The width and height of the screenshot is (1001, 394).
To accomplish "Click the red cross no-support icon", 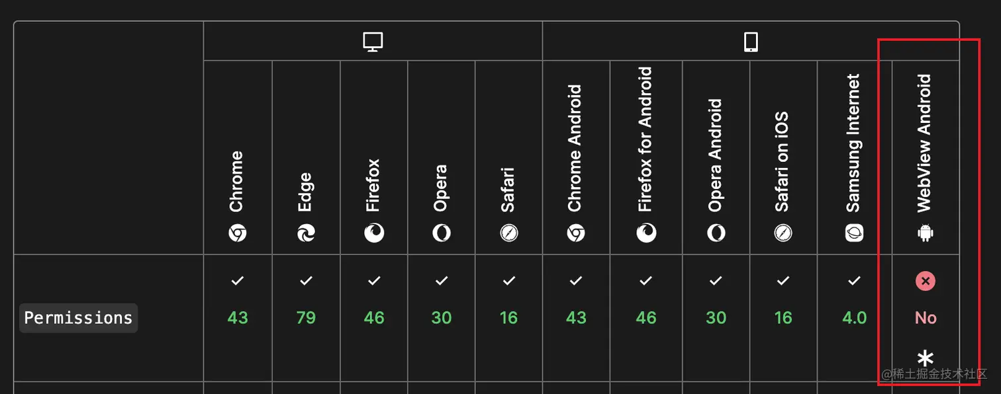I will (925, 281).
